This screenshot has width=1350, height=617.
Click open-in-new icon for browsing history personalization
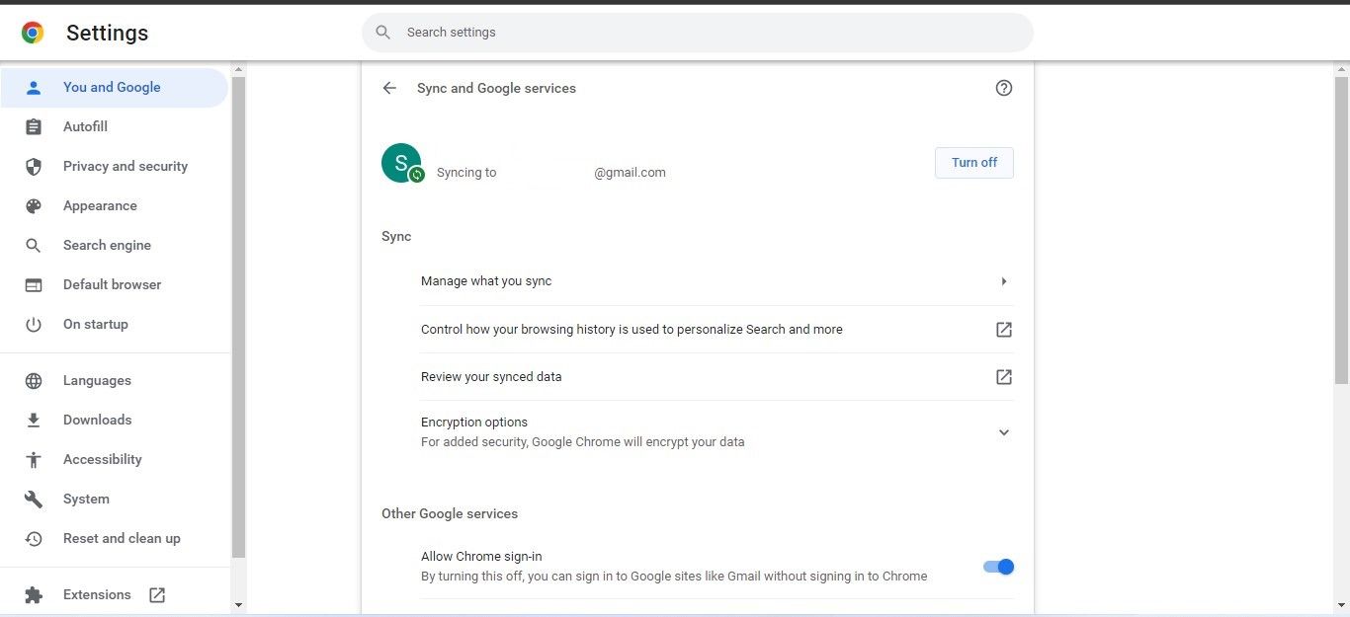(1004, 330)
